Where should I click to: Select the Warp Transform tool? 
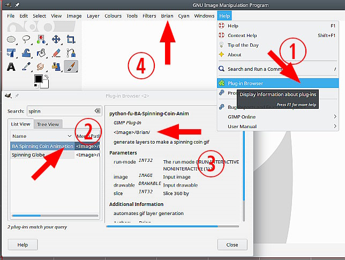click(26, 53)
